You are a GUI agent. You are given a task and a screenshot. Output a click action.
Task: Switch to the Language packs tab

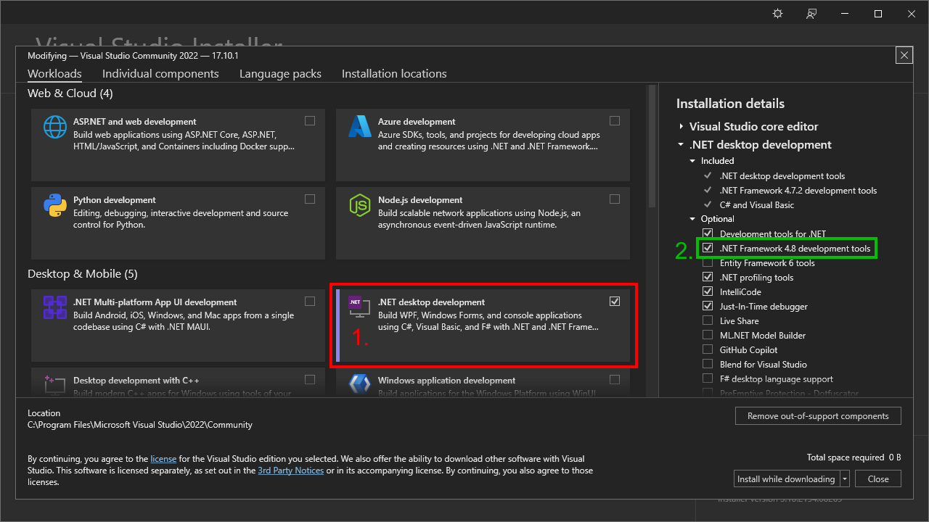[280, 74]
